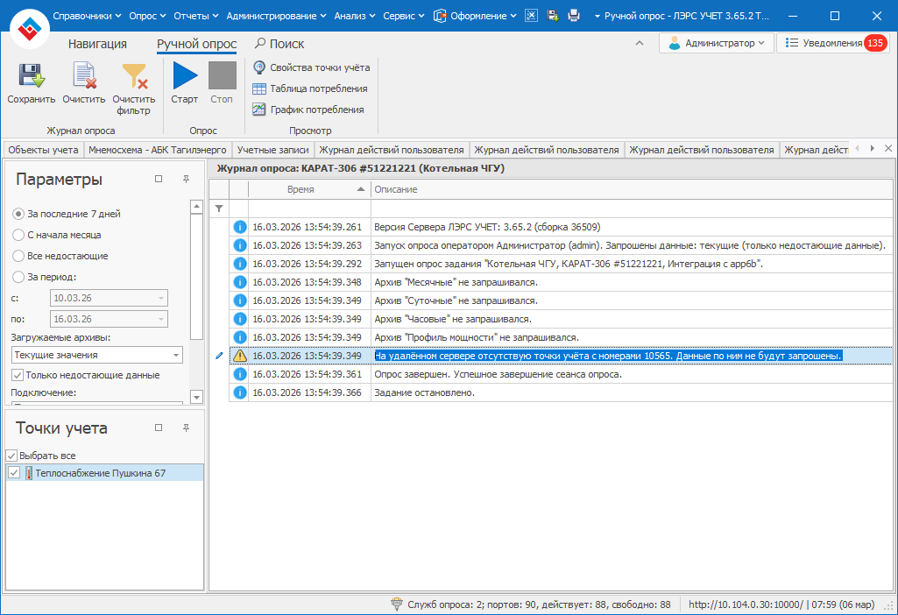Click the Clear journal icon
The width and height of the screenshot is (898, 615).
click(x=84, y=78)
